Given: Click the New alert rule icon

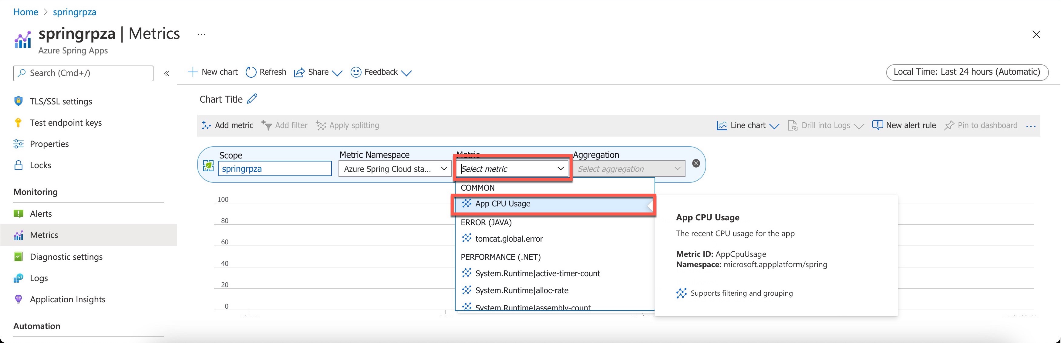Looking at the screenshot, I should [x=877, y=125].
